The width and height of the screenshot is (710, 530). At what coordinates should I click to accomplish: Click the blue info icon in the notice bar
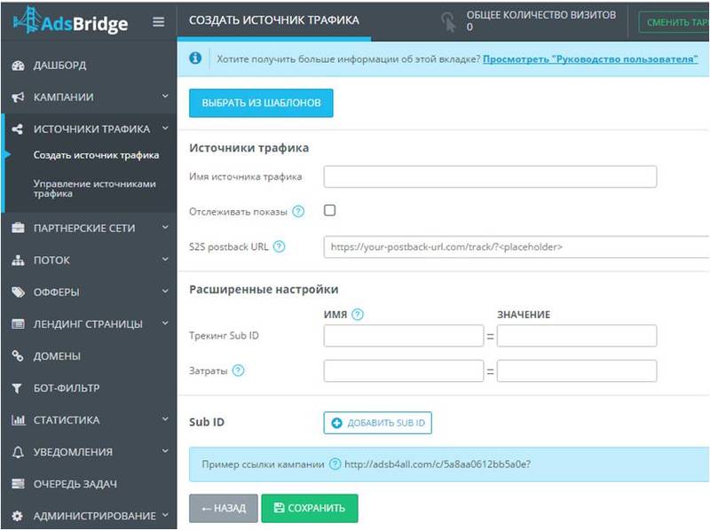coord(196,58)
